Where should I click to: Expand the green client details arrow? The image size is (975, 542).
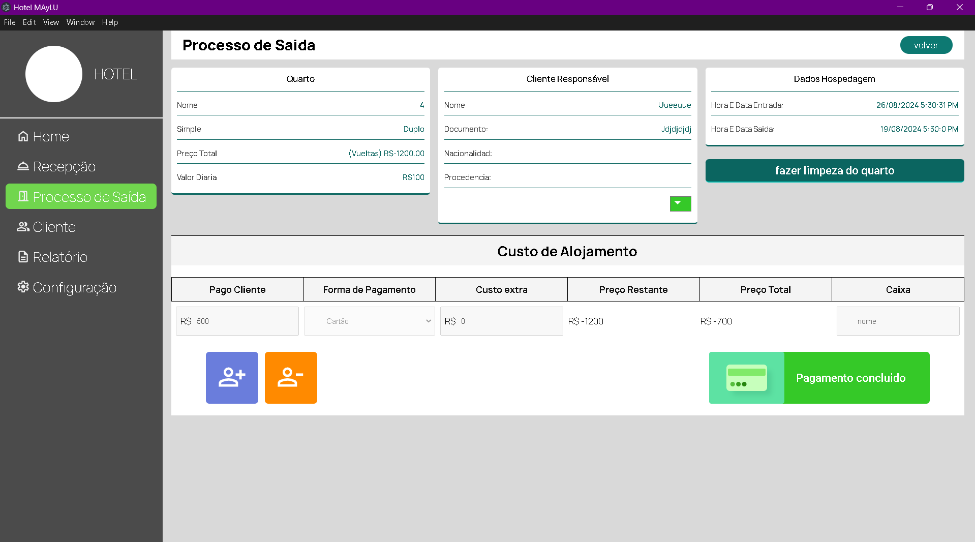680,204
